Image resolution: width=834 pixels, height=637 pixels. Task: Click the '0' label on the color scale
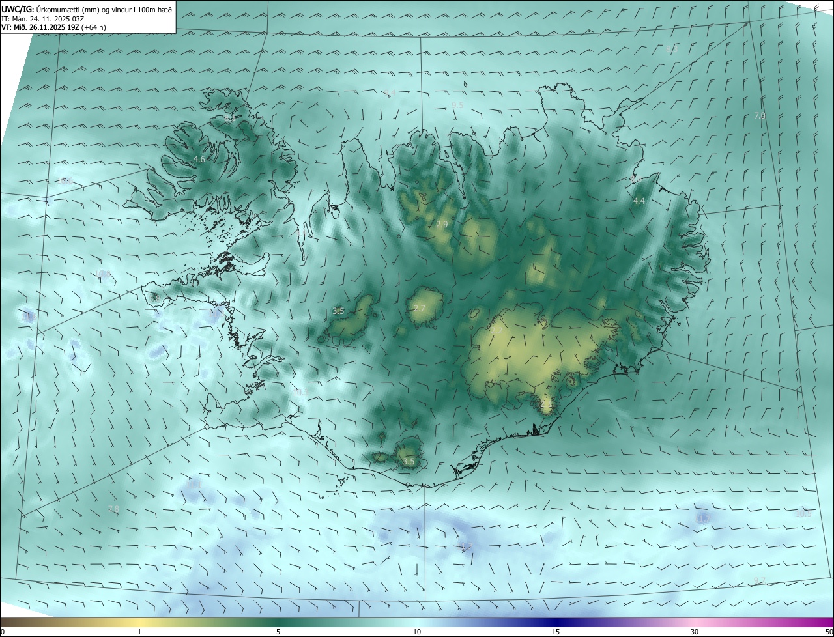[x=3, y=632]
